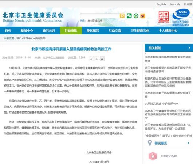The width and height of the screenshot is (193, 164).
Task: Click the red 首都之窗 seal logo
Action: [x=164, y=17]
